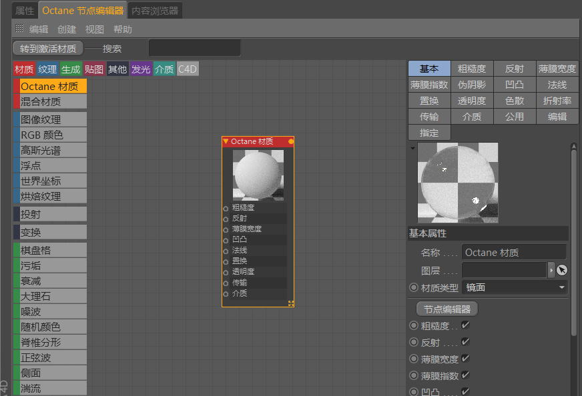Select the 粗糙度 properties tab

coord(472,69)
